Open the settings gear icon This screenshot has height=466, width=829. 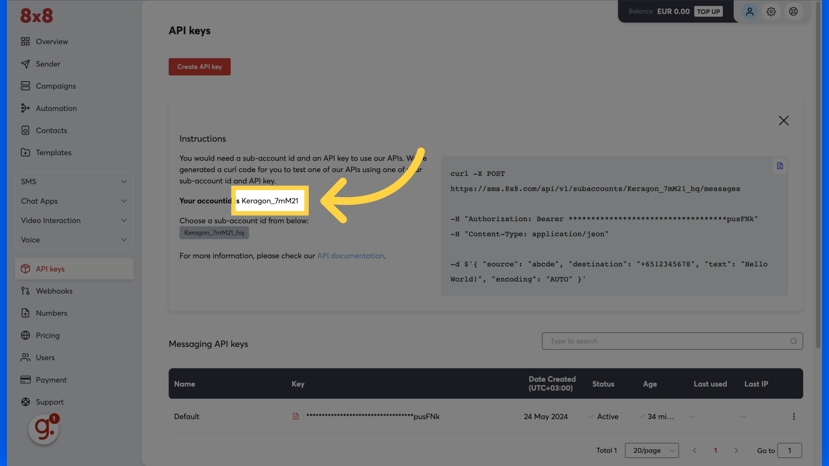coord(771,12)
